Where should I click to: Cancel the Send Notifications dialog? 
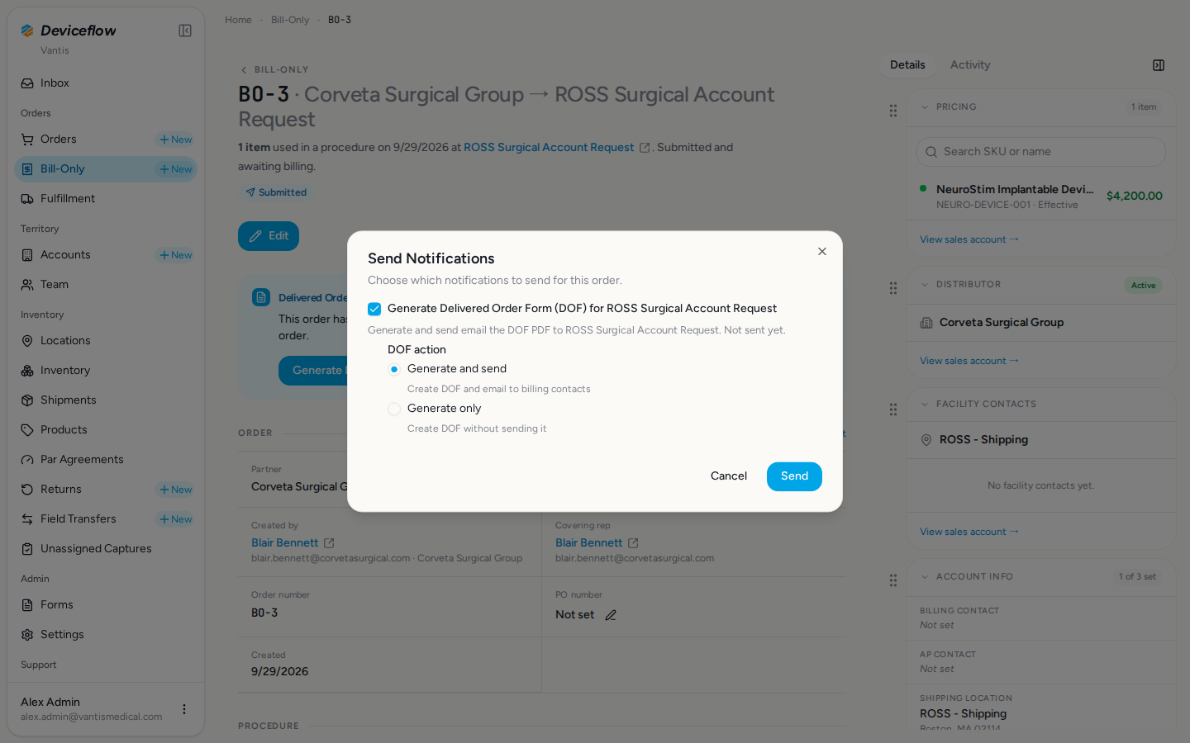(x=729, y=476)
